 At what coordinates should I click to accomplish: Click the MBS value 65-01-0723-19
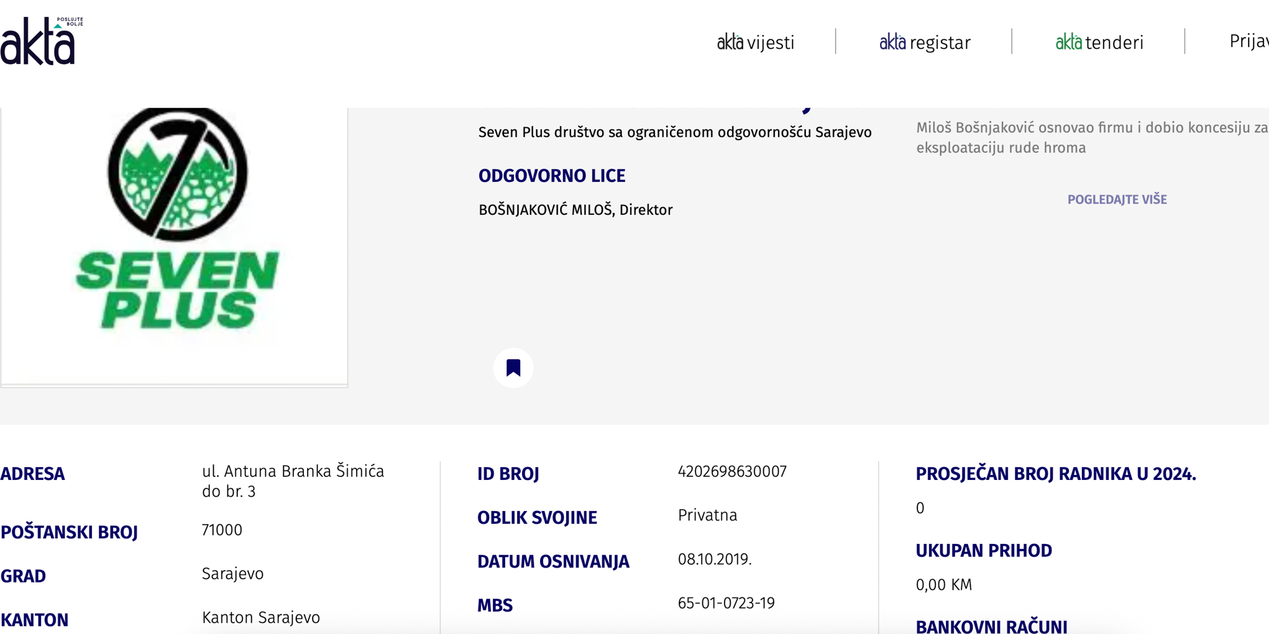point(726,603)
